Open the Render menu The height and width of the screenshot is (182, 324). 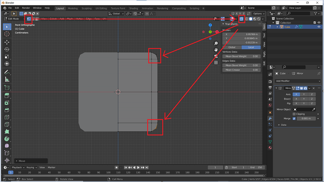coord(26,8)
